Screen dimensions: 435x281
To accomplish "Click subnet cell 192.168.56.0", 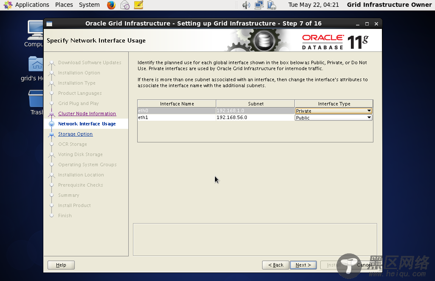I will 255,117.
